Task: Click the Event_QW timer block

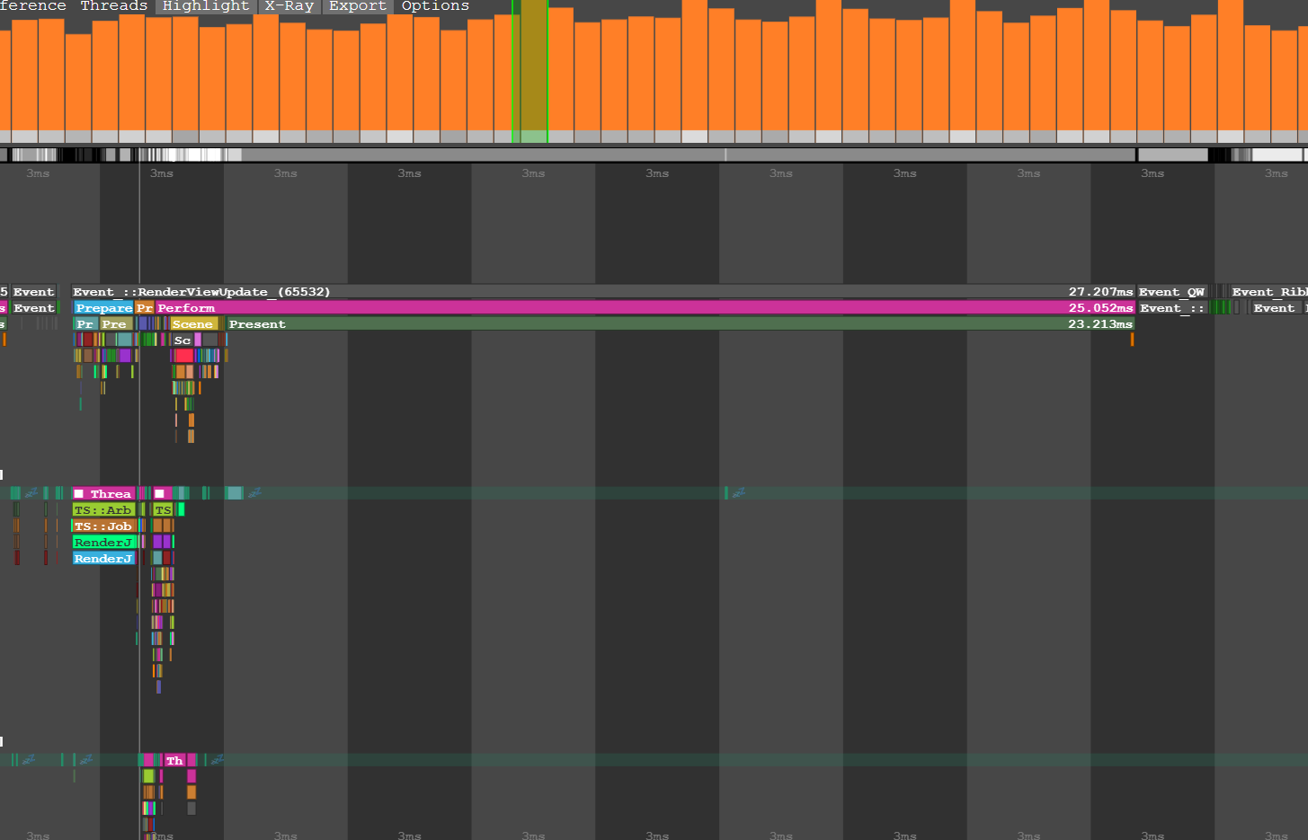Action: (1172, 292)
